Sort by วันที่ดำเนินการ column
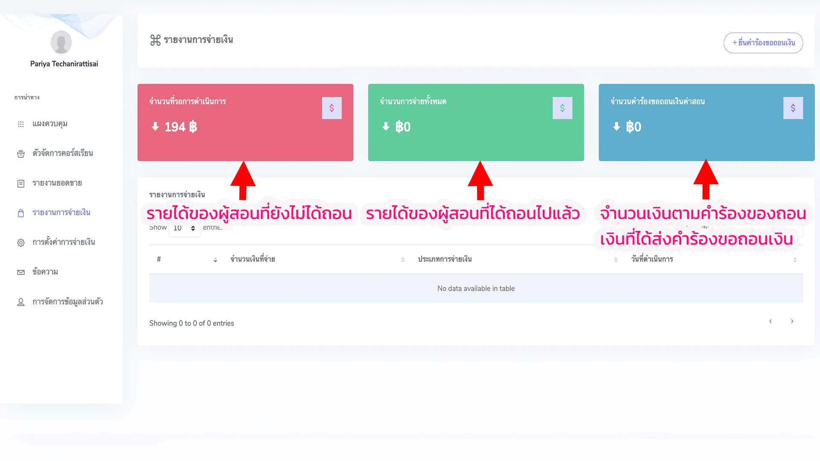Image resolution: width=820 pixels, height=461 pixels. (712, 260)
